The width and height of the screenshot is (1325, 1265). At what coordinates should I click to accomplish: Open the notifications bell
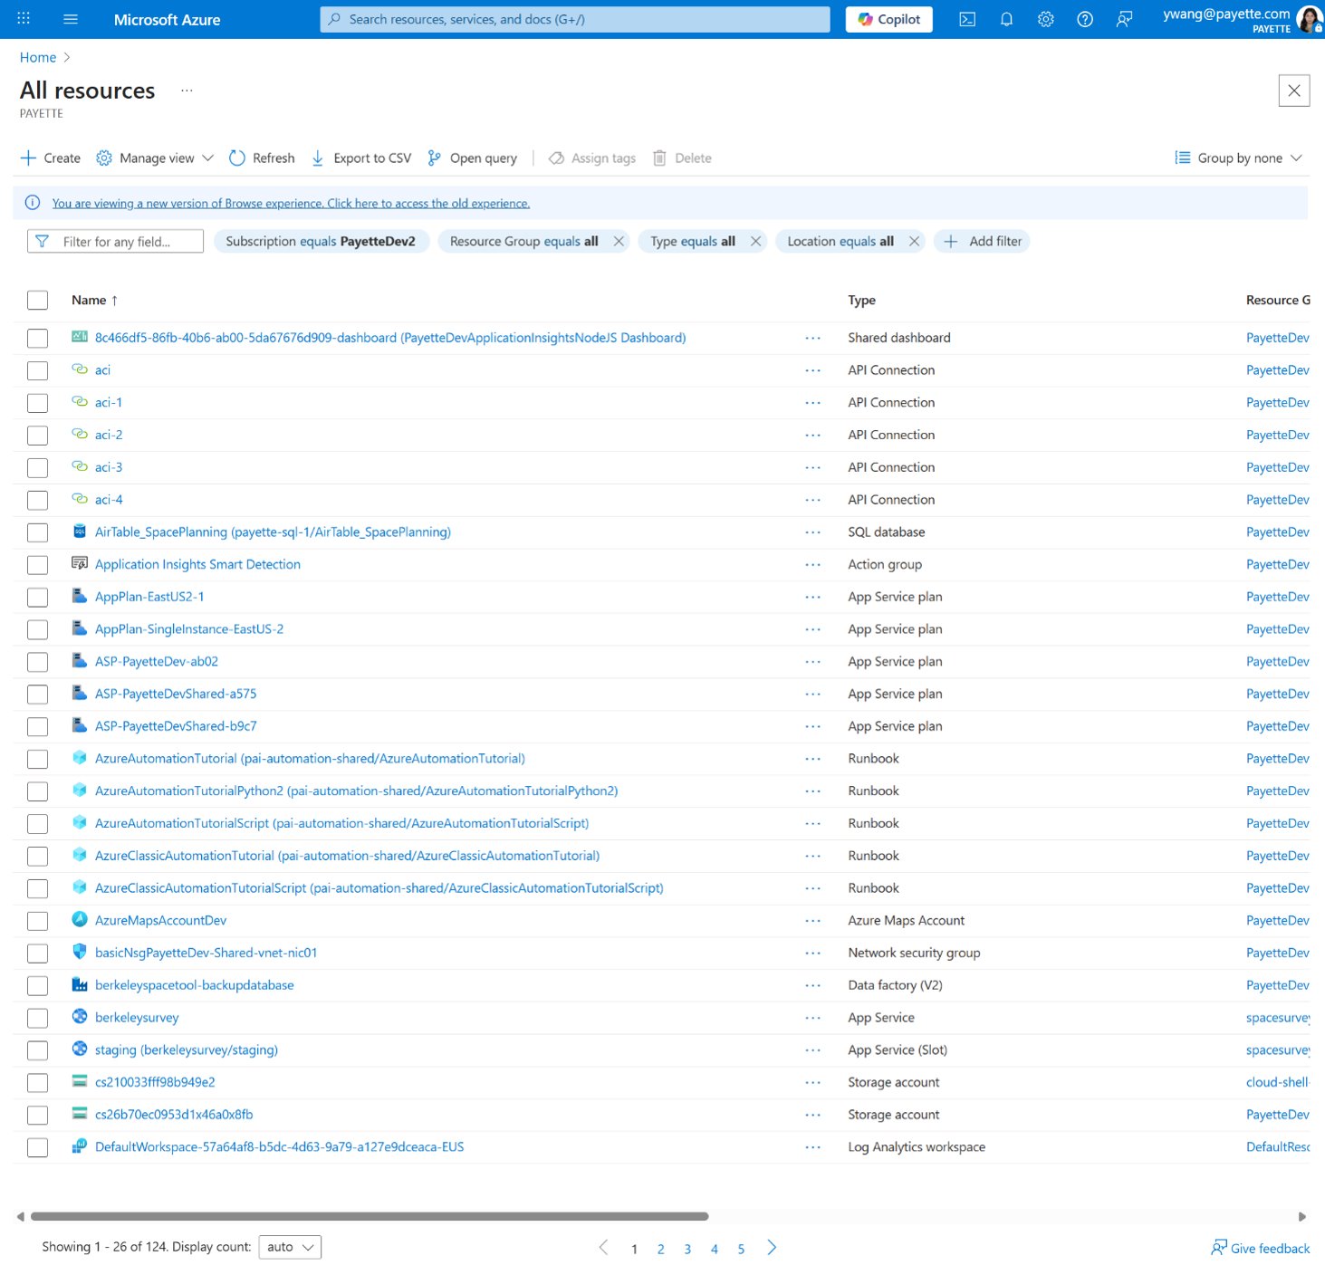pyautogui.click(x=1006, y=19)
